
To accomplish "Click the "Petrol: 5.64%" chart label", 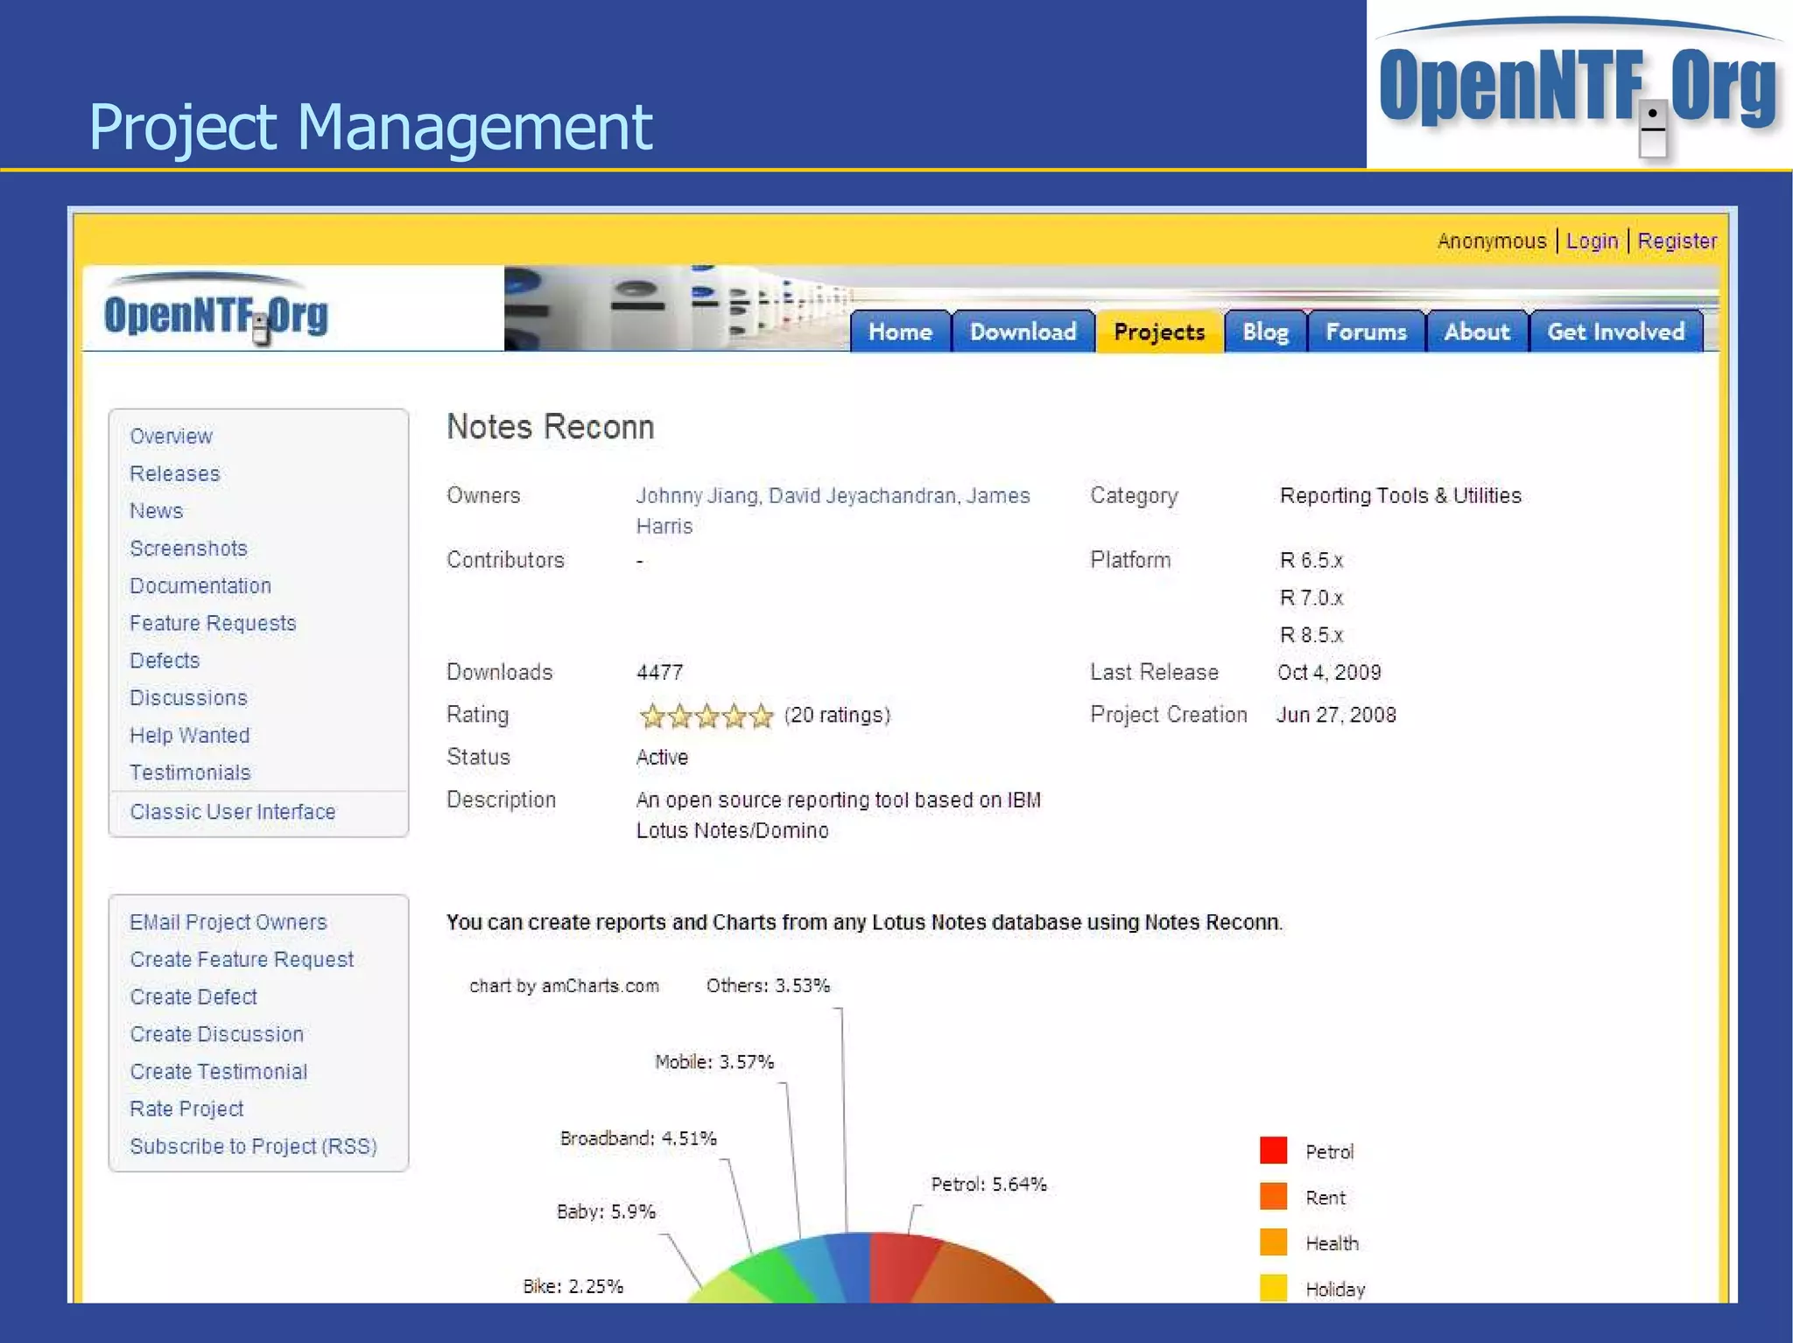I will click(988, 1185).
